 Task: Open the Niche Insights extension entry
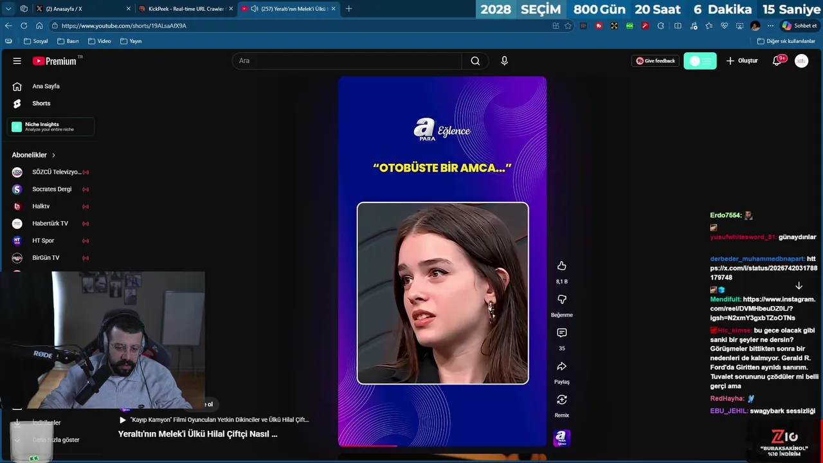tap(50, 127)
